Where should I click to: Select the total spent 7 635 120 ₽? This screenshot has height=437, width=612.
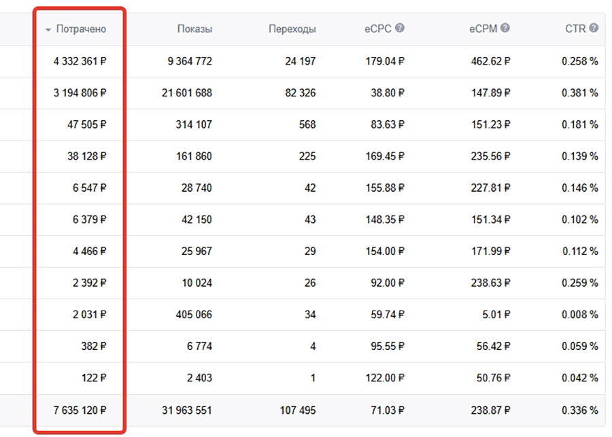(80, 410)
